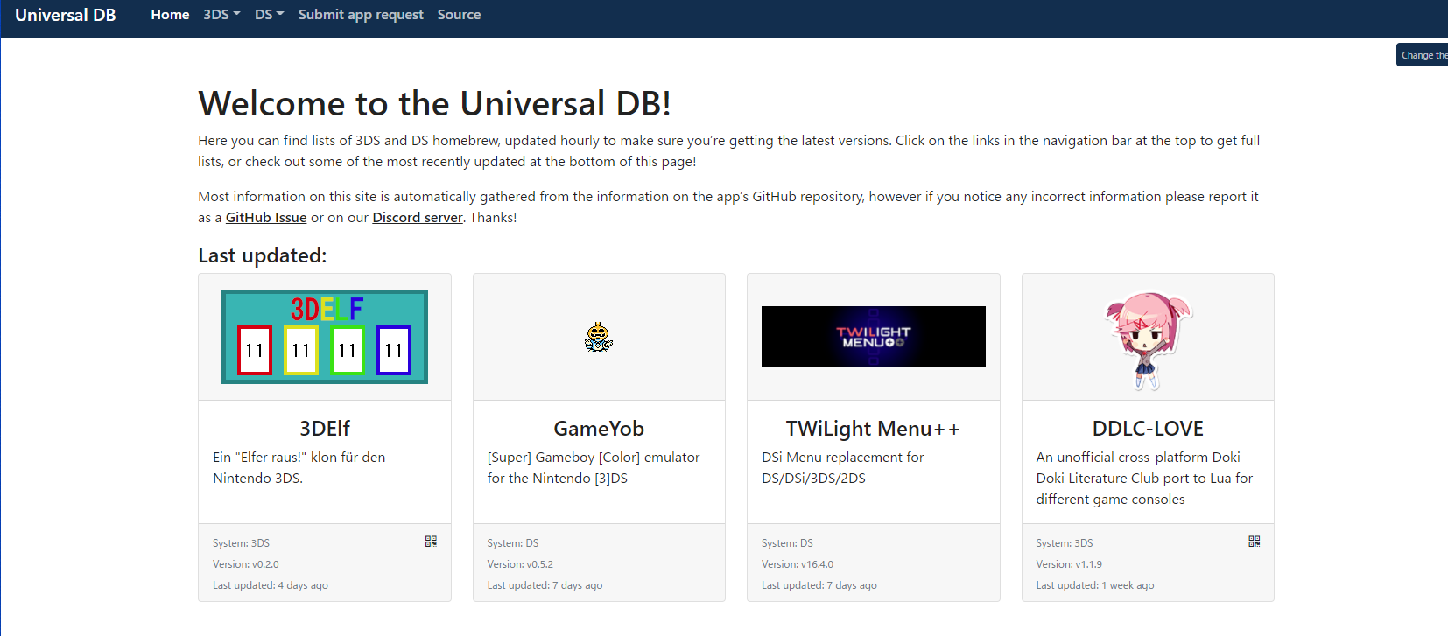Expand the 3DS dropdown in navbar
1448x636 pixels.
[221, 15]
